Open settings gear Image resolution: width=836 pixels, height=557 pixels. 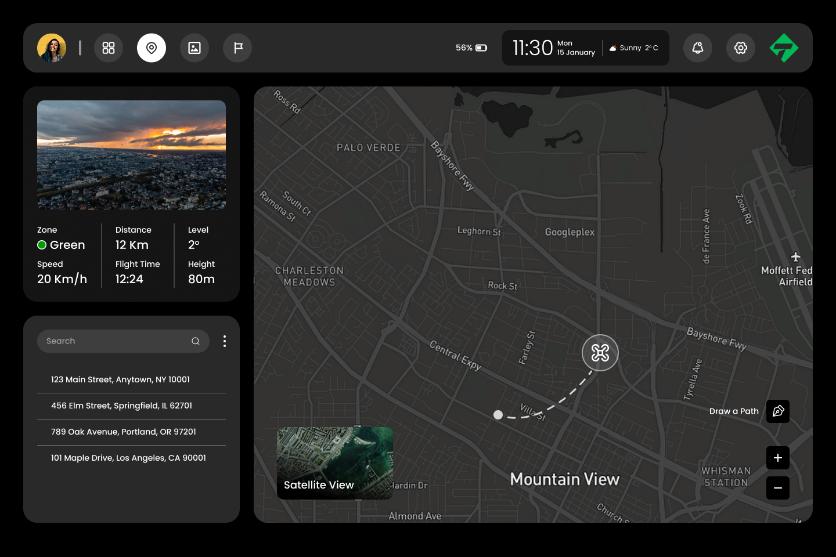[741, 48]
